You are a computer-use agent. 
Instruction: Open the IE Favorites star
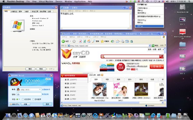[x=102, y=41]
